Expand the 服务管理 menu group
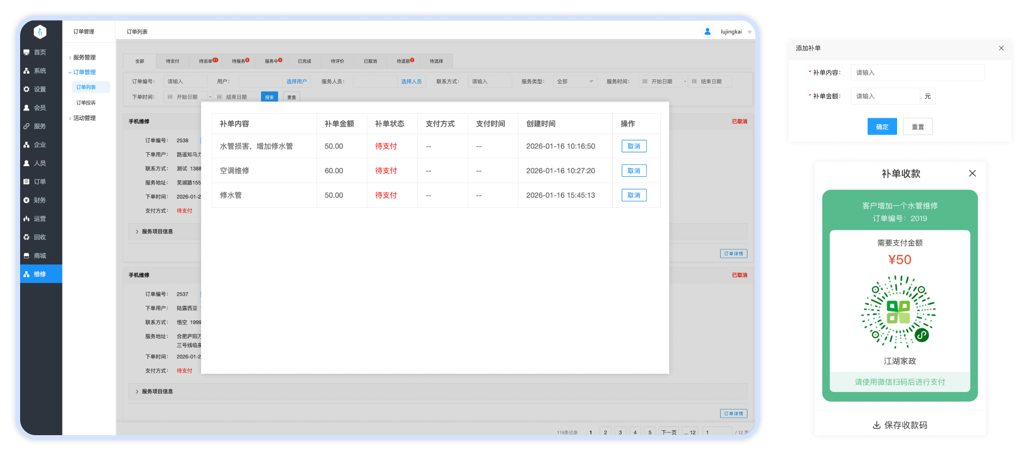 coord(84,57)
